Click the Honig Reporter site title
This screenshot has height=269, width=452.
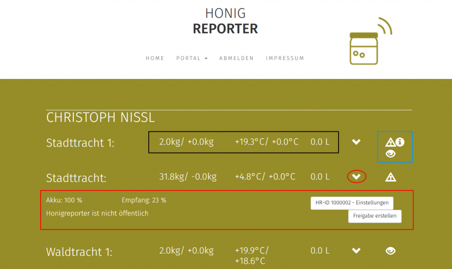coord(226,21)
